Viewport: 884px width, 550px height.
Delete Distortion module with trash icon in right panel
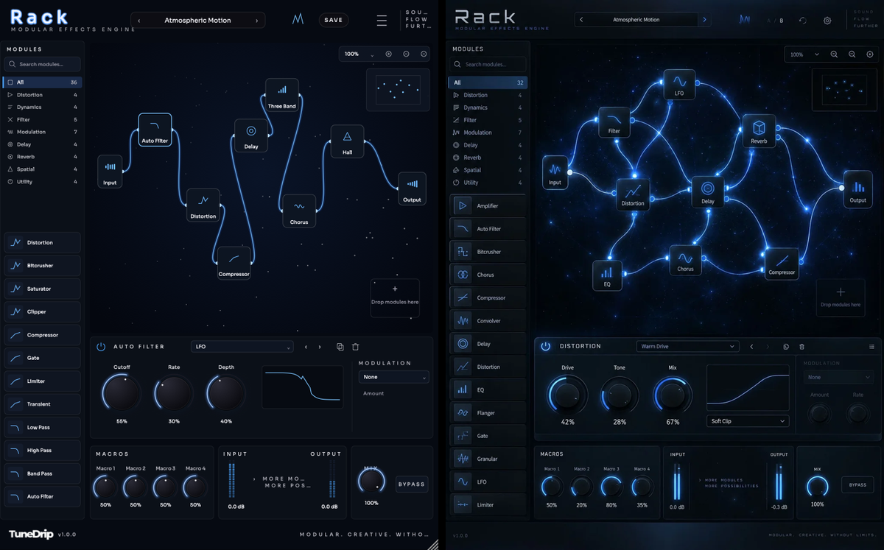click(802, 346)
